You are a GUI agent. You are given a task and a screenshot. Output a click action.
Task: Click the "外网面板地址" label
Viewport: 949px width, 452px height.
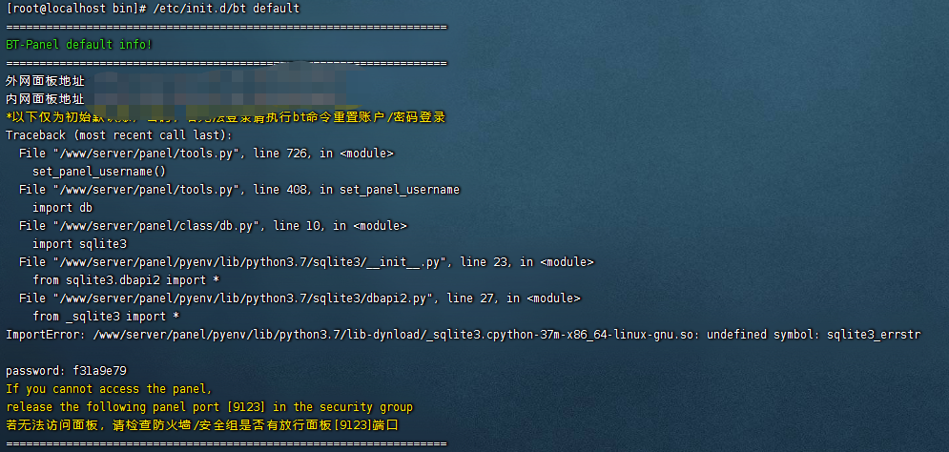(46, 81)
